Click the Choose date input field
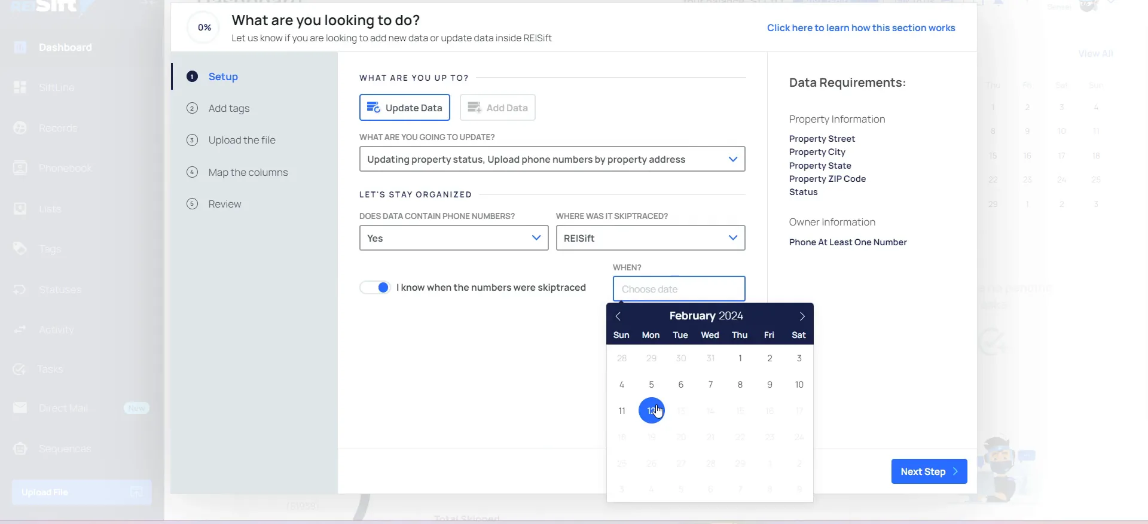The image size is (1148, 524). [679, 289]
